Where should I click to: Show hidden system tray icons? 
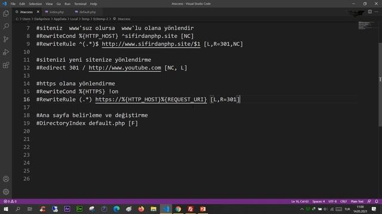point(302,209)
